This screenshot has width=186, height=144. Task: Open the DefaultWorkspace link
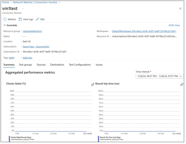pyautogui.click(x=144, y=31)
